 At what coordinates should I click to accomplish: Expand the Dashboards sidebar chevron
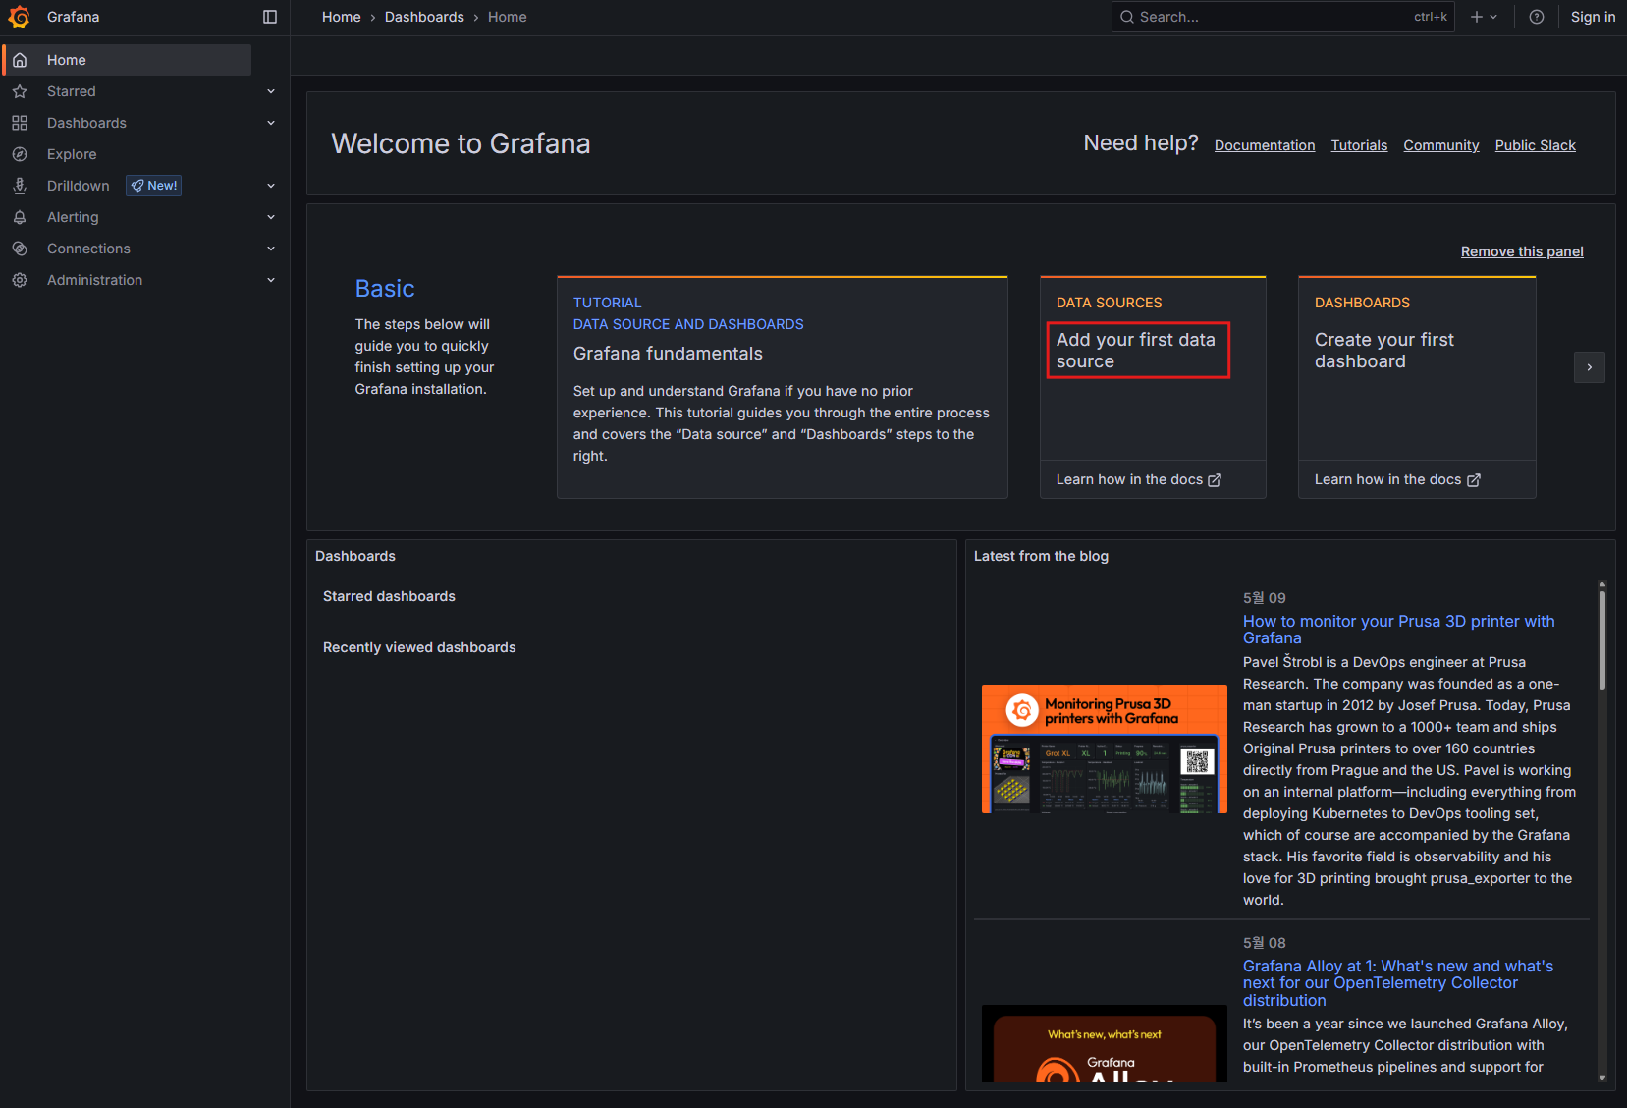pos(271,123)
